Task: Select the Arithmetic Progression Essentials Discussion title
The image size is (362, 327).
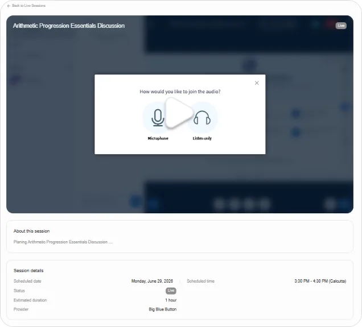Action: click(x=69, y=26)
